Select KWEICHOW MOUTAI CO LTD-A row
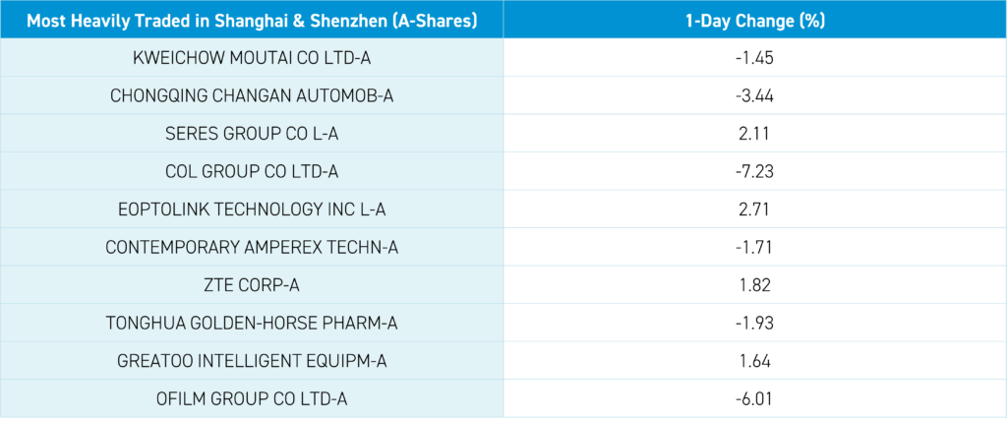Image resolution: width=1007 pixels, height=421 pixels. click(x=252, y=58)
